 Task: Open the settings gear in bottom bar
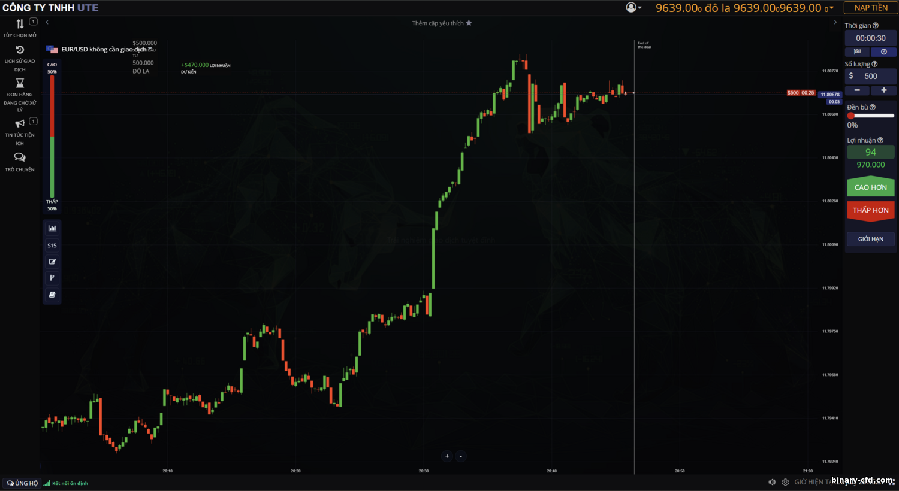pos(785,482)
